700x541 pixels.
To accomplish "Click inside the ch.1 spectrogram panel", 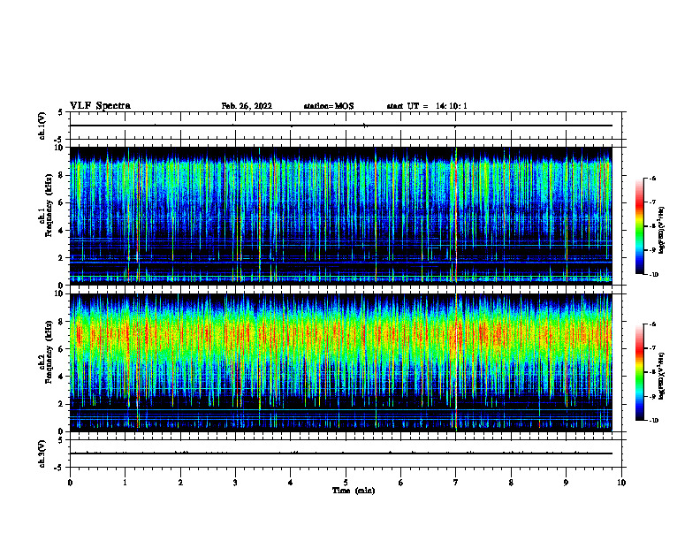I will pos(340,216).
